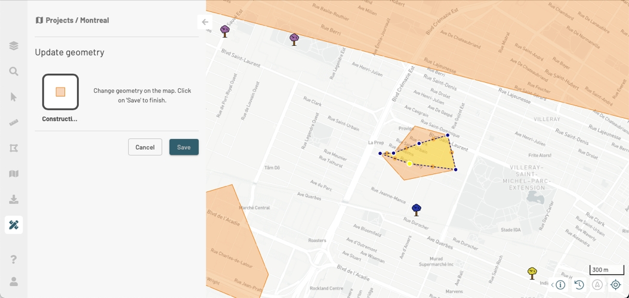
Task: Select the ruler Measure tool
Action: 14,122
